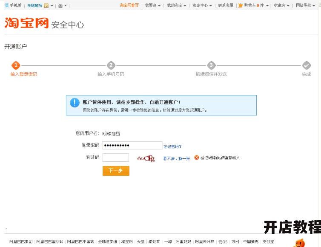Open the message envelope icon
The width and height of the screenshot is (321, 247).
click(x=60, y=6)
